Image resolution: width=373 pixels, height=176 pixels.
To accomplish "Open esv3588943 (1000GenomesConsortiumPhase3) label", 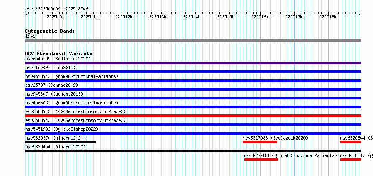I will pyautogui.click(x=75, y=120).
